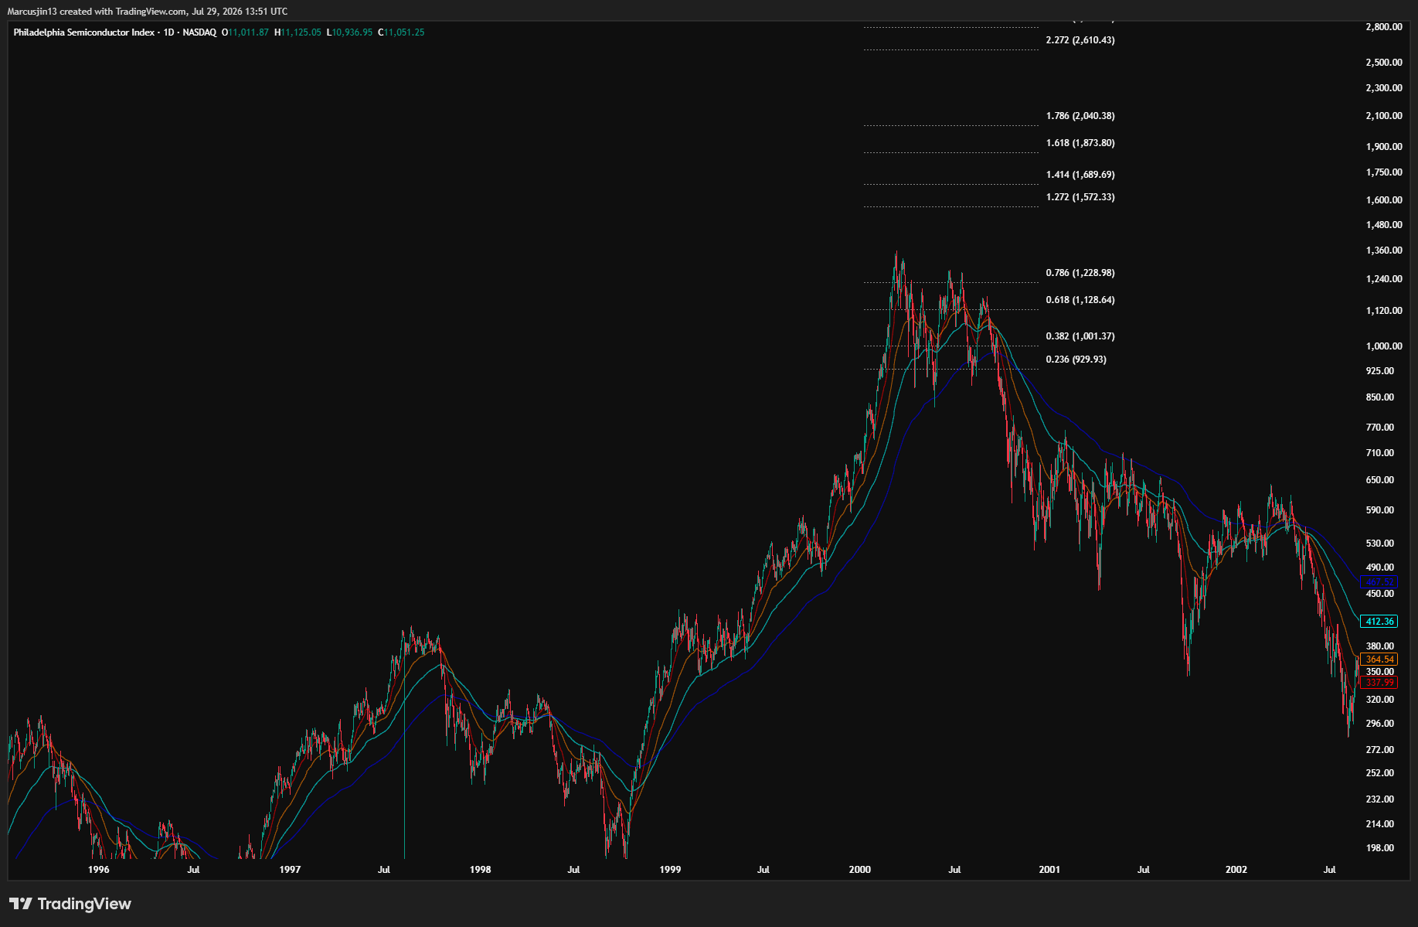
Task: Click the 1,600.00 price axis label
Action: [x=1384, y=200]
